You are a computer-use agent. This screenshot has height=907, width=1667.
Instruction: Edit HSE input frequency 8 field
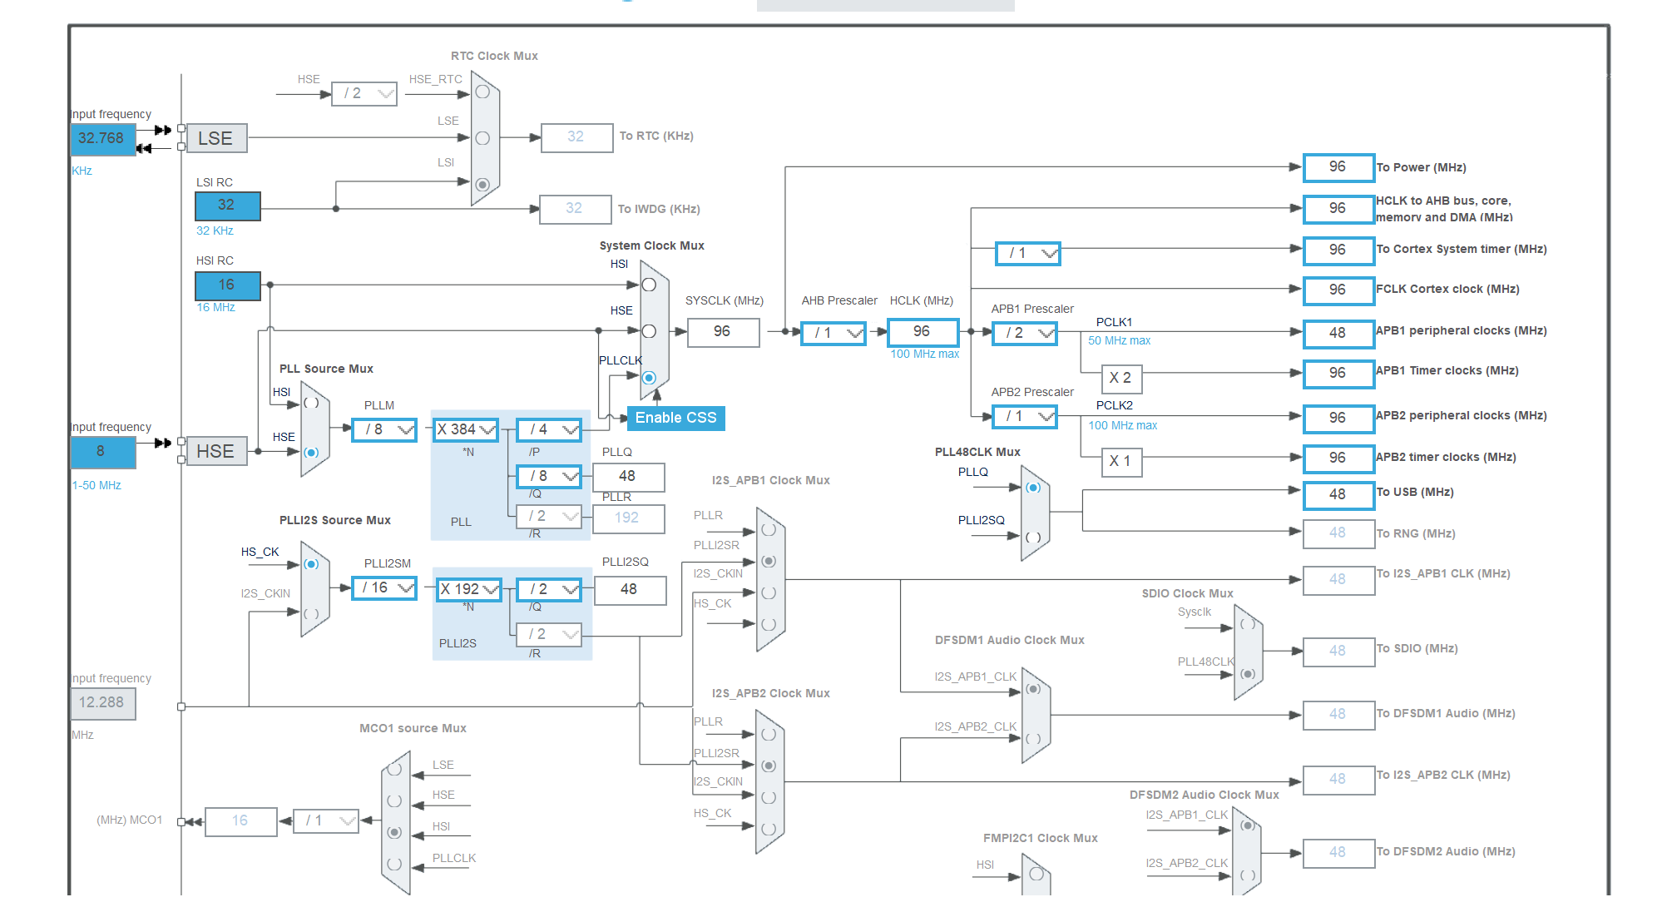pyautogui.click(x=103, y=452)
